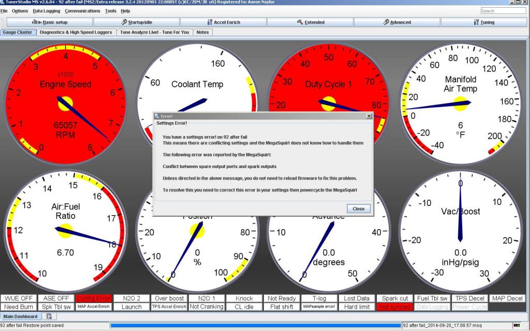
Task: Switch to Diagnostics & High Speed Loggers tab
Action: coord(76,32)
